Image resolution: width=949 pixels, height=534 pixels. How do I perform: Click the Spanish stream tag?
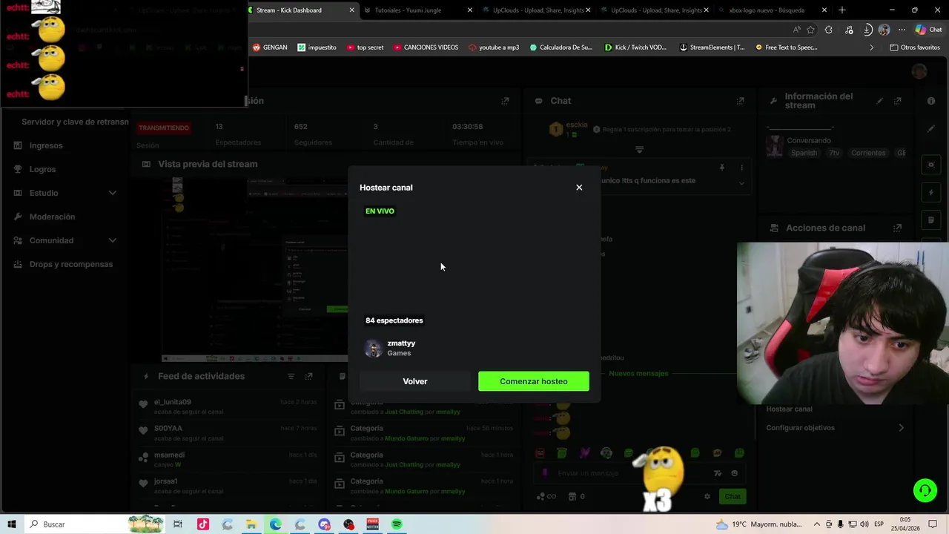coord(804,153)
